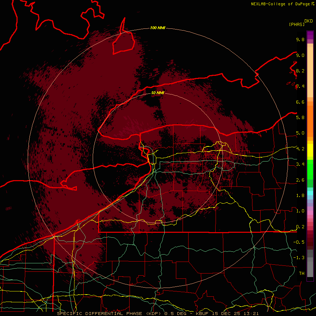This screenshot has height=316, width=316.
Task: Pick the bright yellow color bar segment
Action: (310, 150)
